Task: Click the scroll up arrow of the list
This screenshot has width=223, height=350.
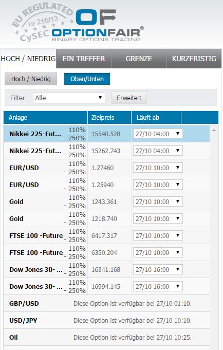Action: point(214,130)
